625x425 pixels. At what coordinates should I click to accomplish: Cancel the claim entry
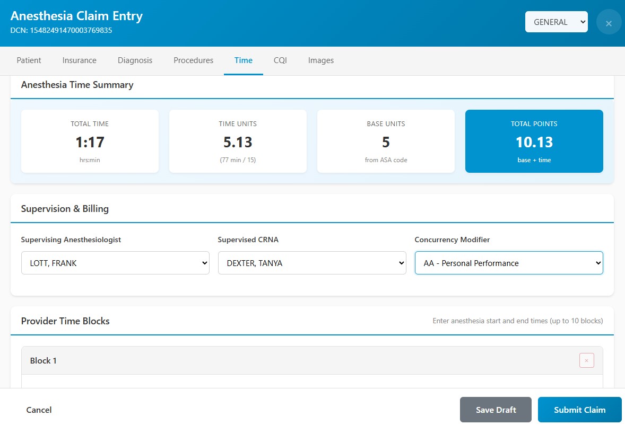[x=39, y=410]
